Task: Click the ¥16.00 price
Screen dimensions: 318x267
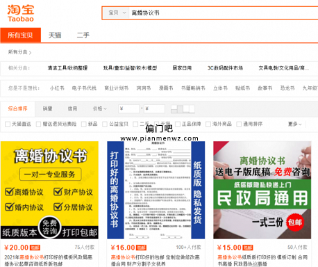Action: click(x=123, y=248)
